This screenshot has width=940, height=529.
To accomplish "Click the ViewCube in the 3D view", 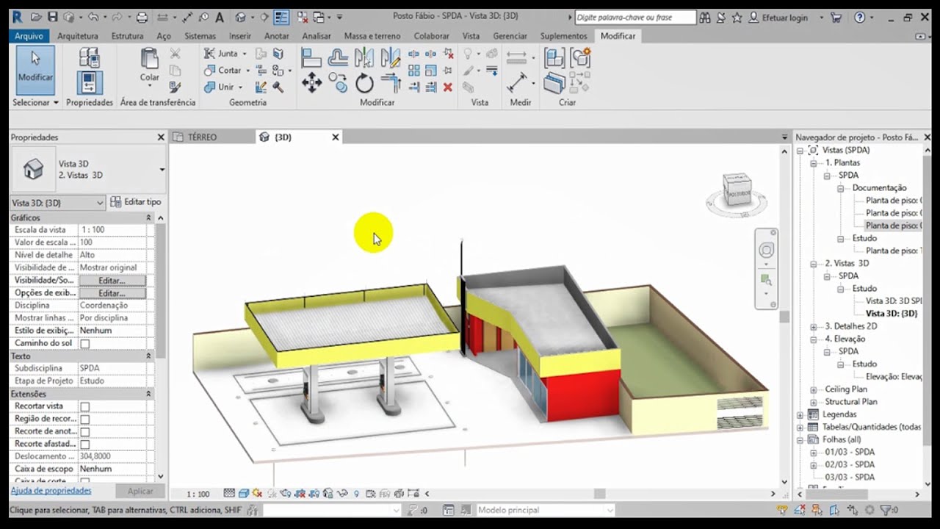I will pos(737,190).
